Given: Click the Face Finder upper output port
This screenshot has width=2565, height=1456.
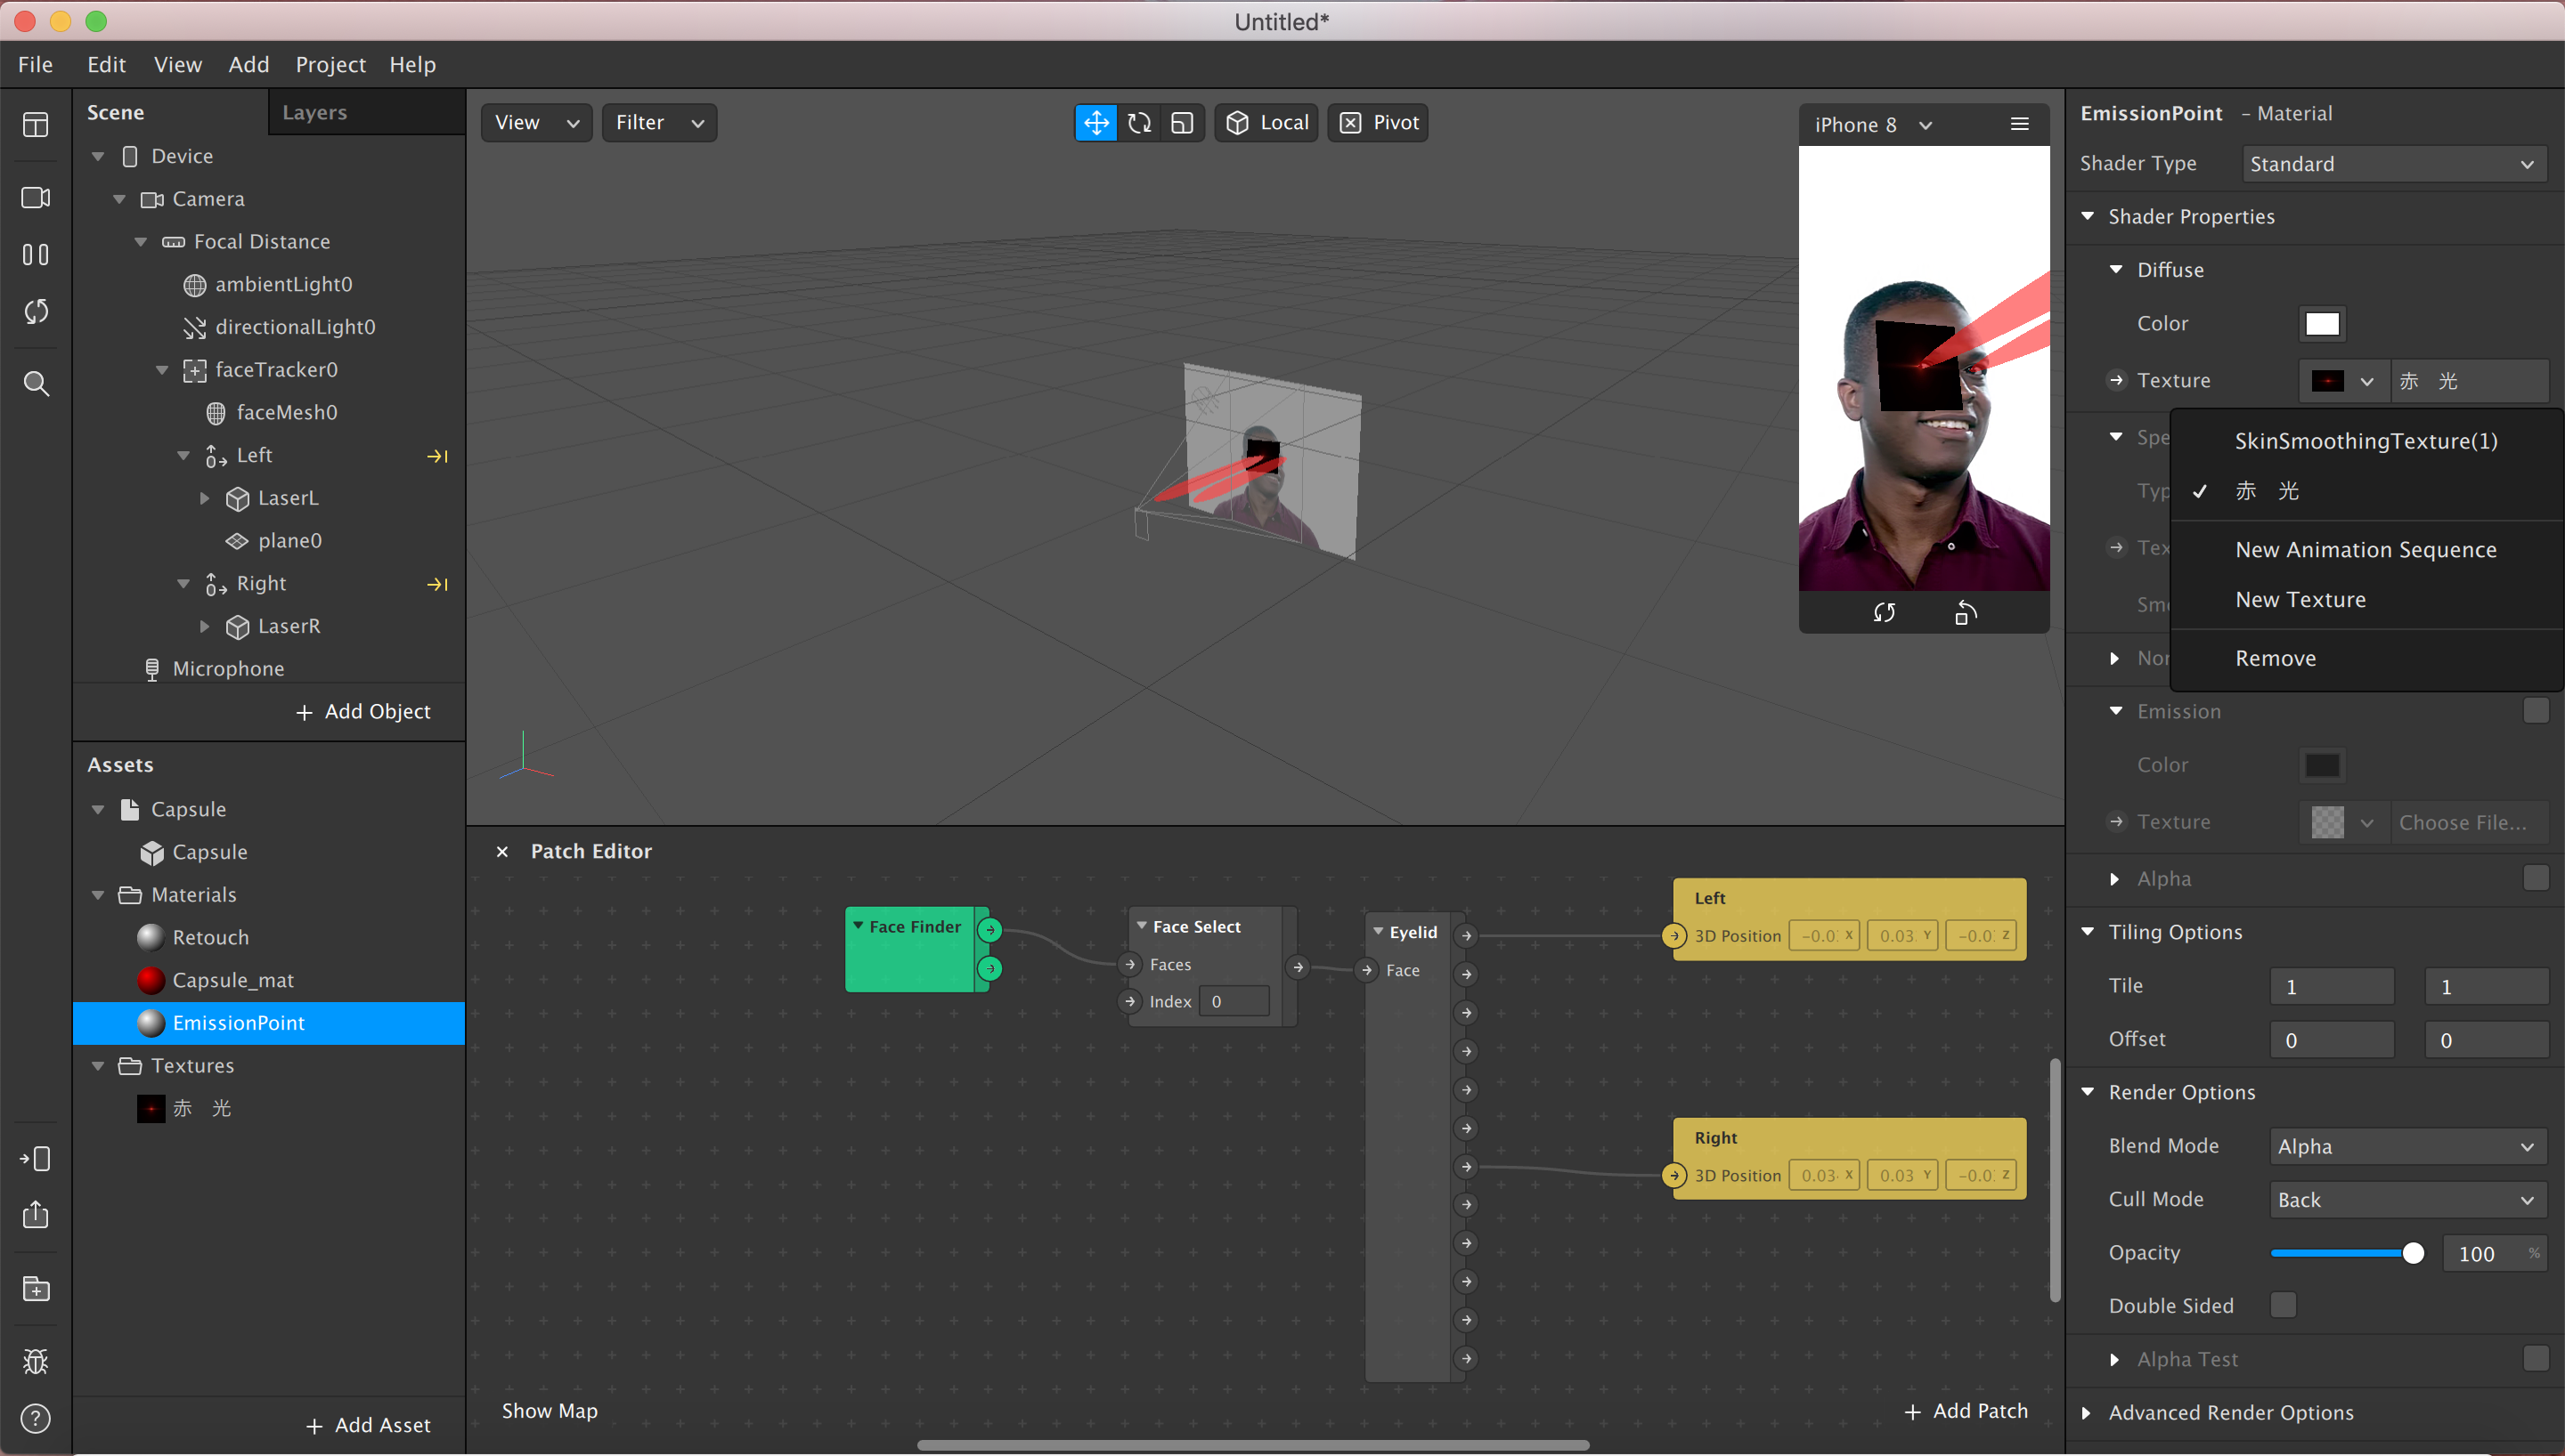Looking at the screenshot, I should pos(990,930).
